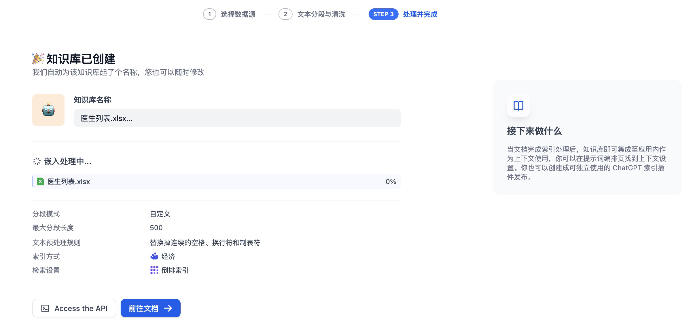This screenshot has width=689, height=326.
Task: Click the robot emoji knowledge base icon
Action: click(48, 110)
